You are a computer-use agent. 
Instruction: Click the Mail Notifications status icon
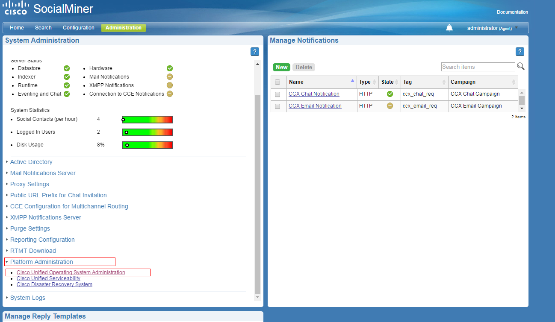[170, 77]
